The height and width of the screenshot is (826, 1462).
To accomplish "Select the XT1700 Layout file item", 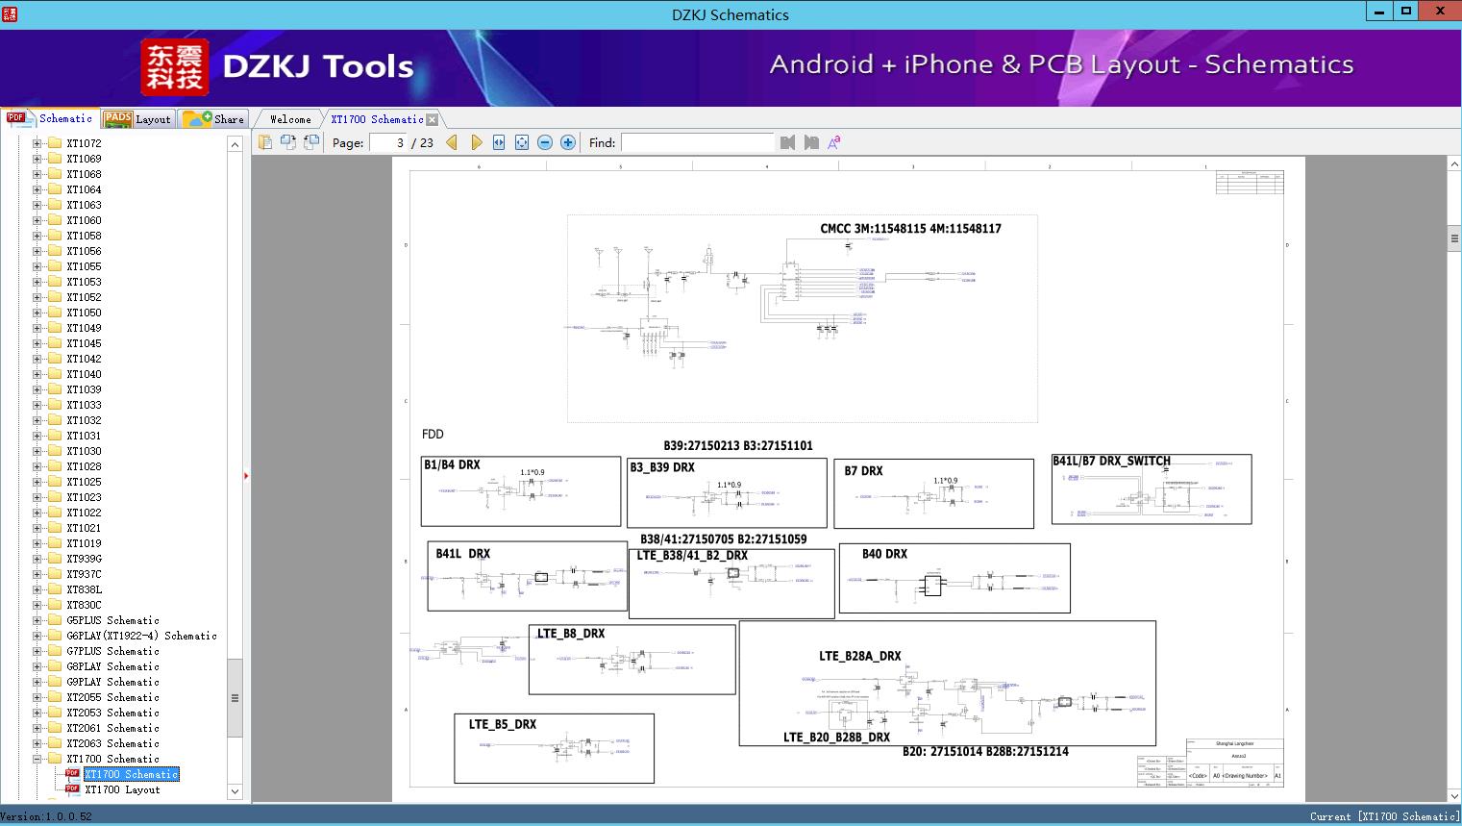I will point(122,789).
